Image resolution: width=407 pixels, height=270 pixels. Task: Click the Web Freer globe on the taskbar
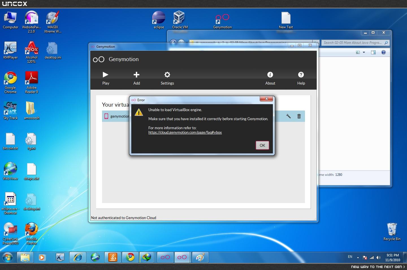coord(95,257)
